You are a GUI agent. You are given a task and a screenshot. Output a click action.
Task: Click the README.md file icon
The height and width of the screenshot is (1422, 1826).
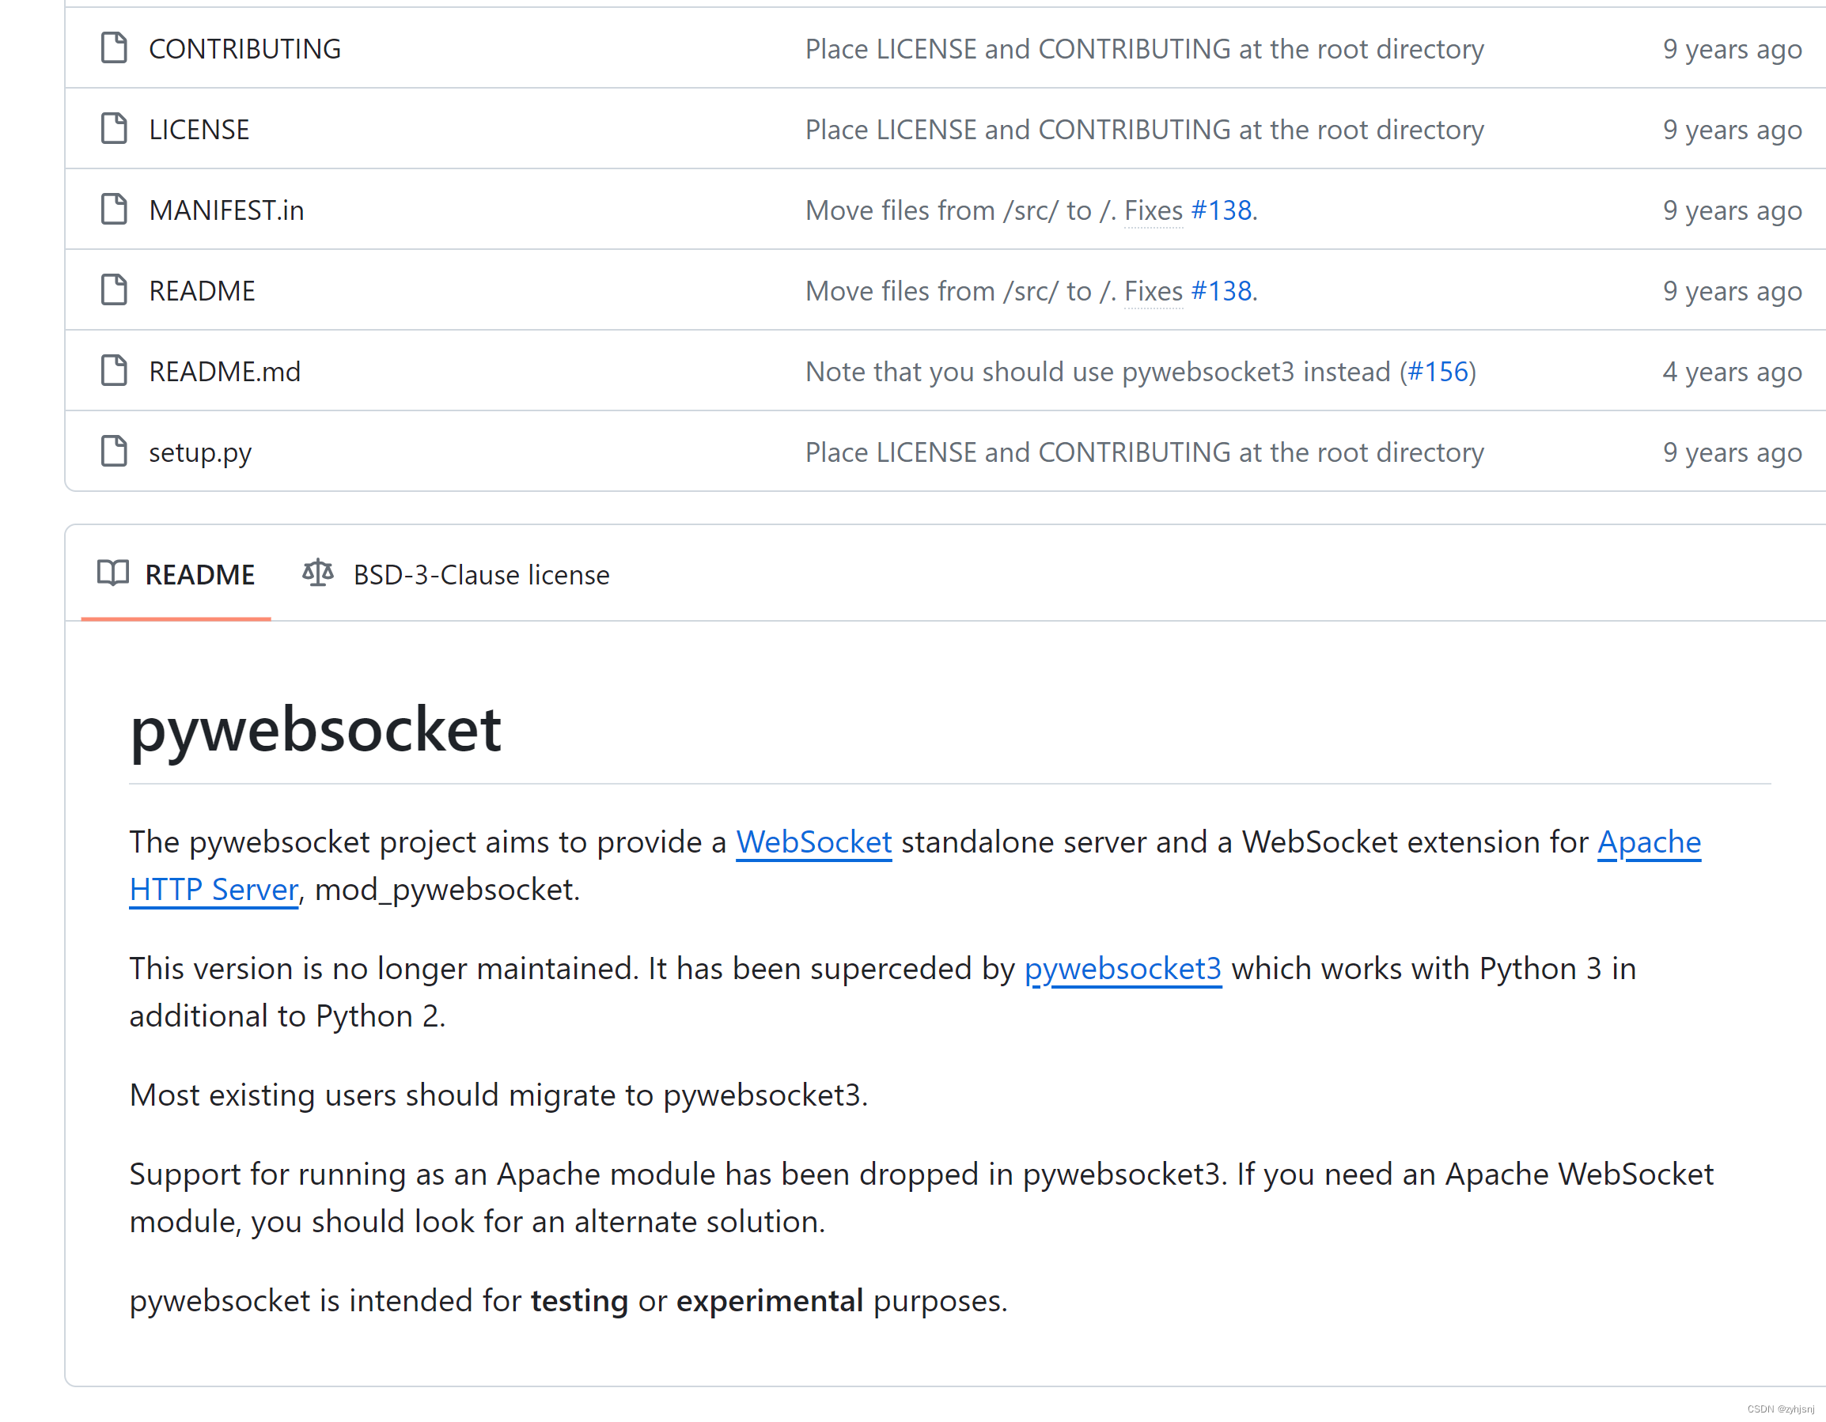[115, 370]
